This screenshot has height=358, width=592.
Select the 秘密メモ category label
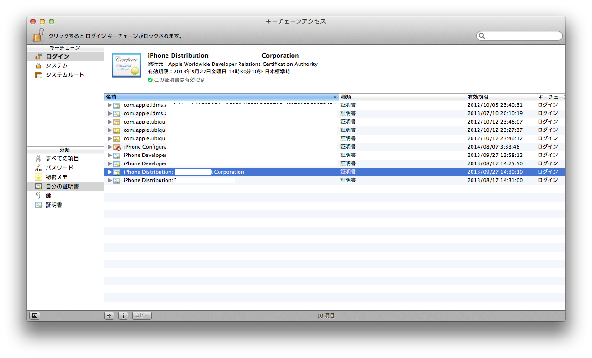57,177
